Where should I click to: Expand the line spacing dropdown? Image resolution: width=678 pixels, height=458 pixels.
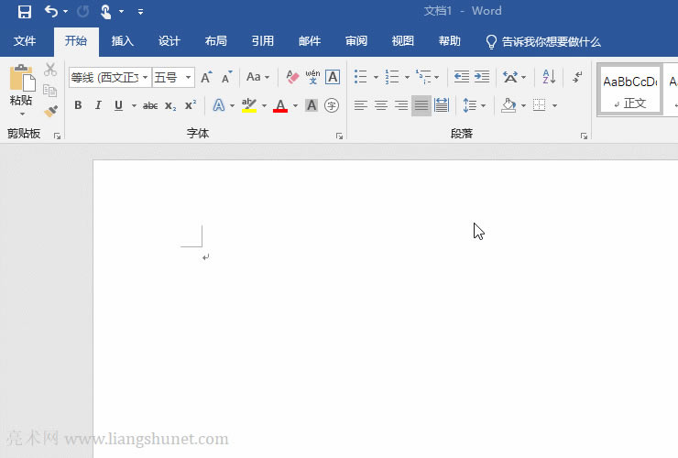483,105
